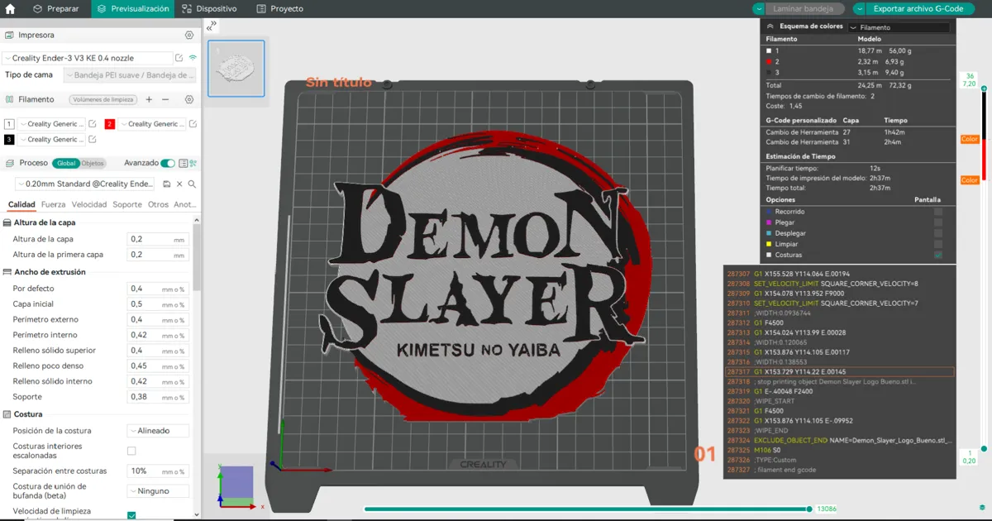
Task: Switch to the Proyecto tab
Action: pos(280,8)
